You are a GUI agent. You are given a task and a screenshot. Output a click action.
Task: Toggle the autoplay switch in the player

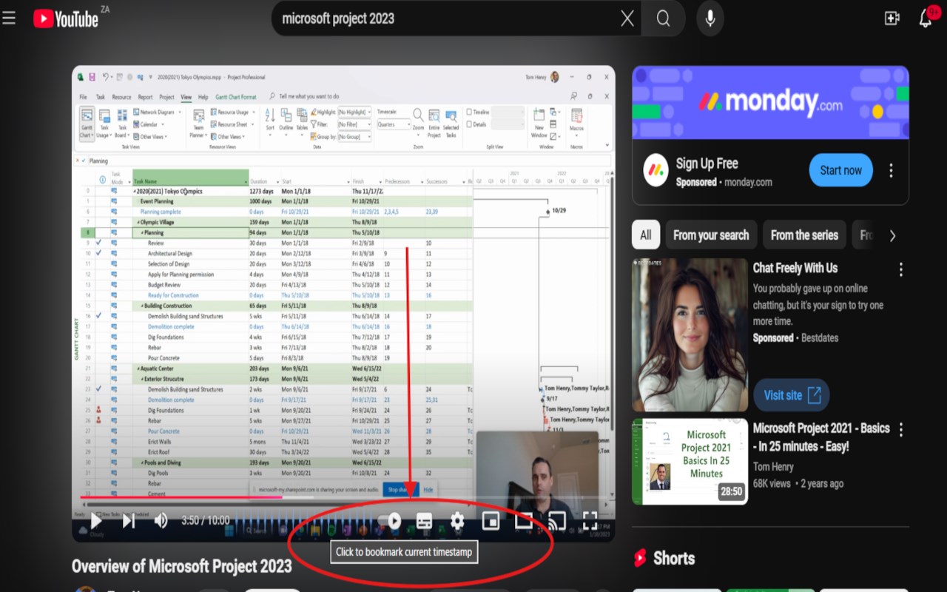click(390, 521)
